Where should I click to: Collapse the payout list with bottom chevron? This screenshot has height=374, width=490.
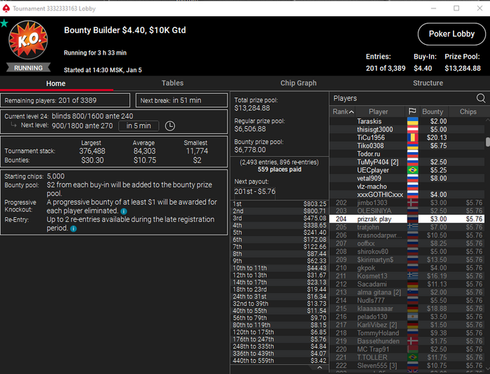tap(319, 368)
